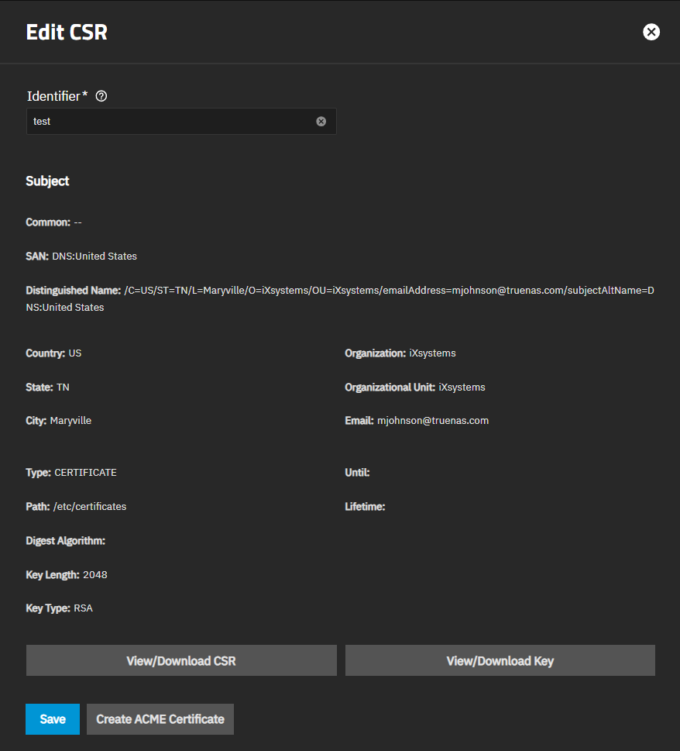Click the Key Type RSA value
The height and width of the screenshot is (751, 680).
(x=83, y=608)
